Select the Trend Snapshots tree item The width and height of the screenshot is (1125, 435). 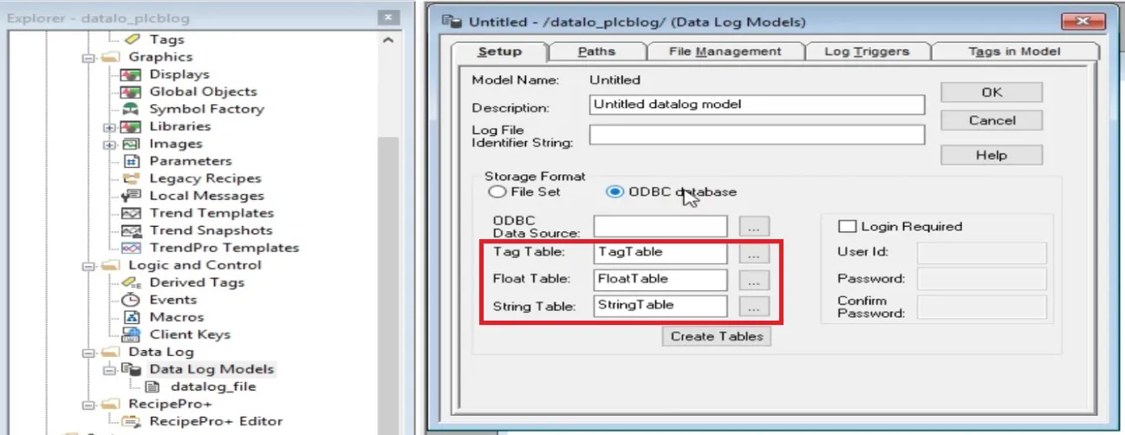(x=211, y=230)
